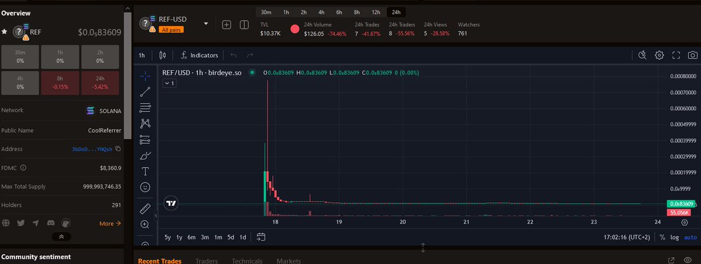Open the pattern drawing tools
This screenshot has height=264, width=701.
pos(145,124)
